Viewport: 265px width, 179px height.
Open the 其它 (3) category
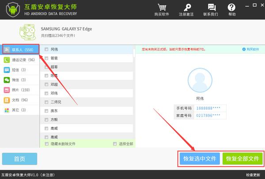point(19,110)
